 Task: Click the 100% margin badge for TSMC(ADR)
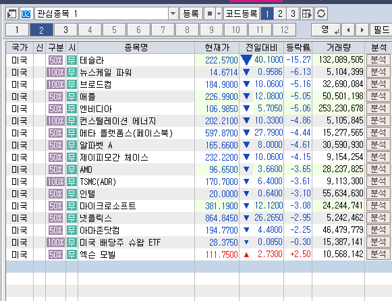point(55,182)
